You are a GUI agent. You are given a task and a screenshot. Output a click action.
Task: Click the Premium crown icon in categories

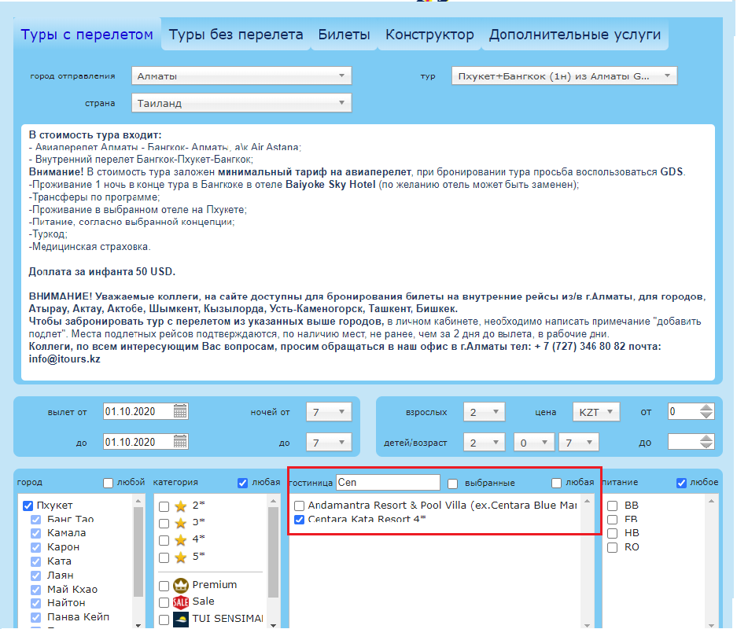(180, 585)
